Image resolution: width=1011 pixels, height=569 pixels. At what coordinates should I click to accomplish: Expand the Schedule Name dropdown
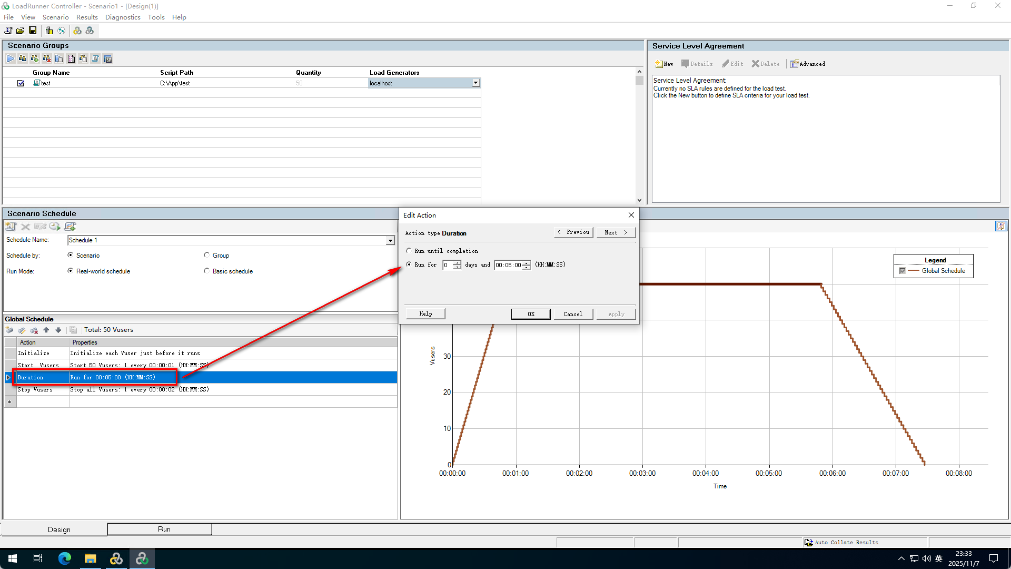coord(390,240)
